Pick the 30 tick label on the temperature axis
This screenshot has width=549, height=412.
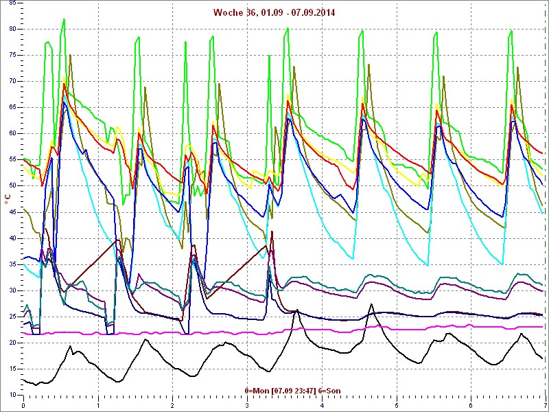[x=12, y=290]
